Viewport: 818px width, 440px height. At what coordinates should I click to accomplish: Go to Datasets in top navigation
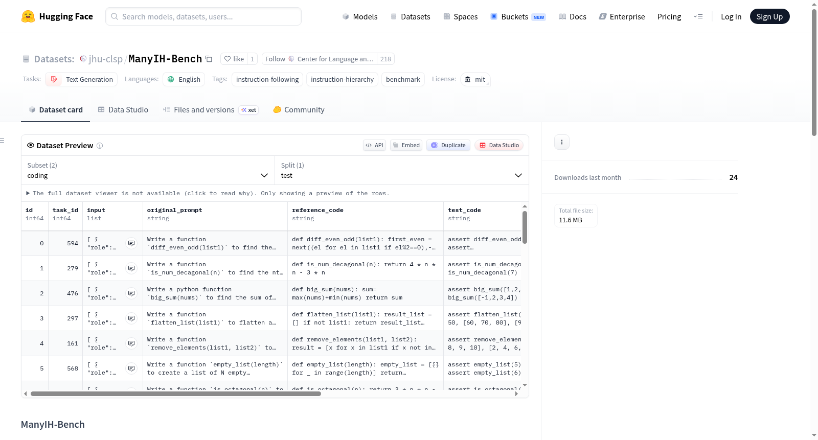[410, 16]
